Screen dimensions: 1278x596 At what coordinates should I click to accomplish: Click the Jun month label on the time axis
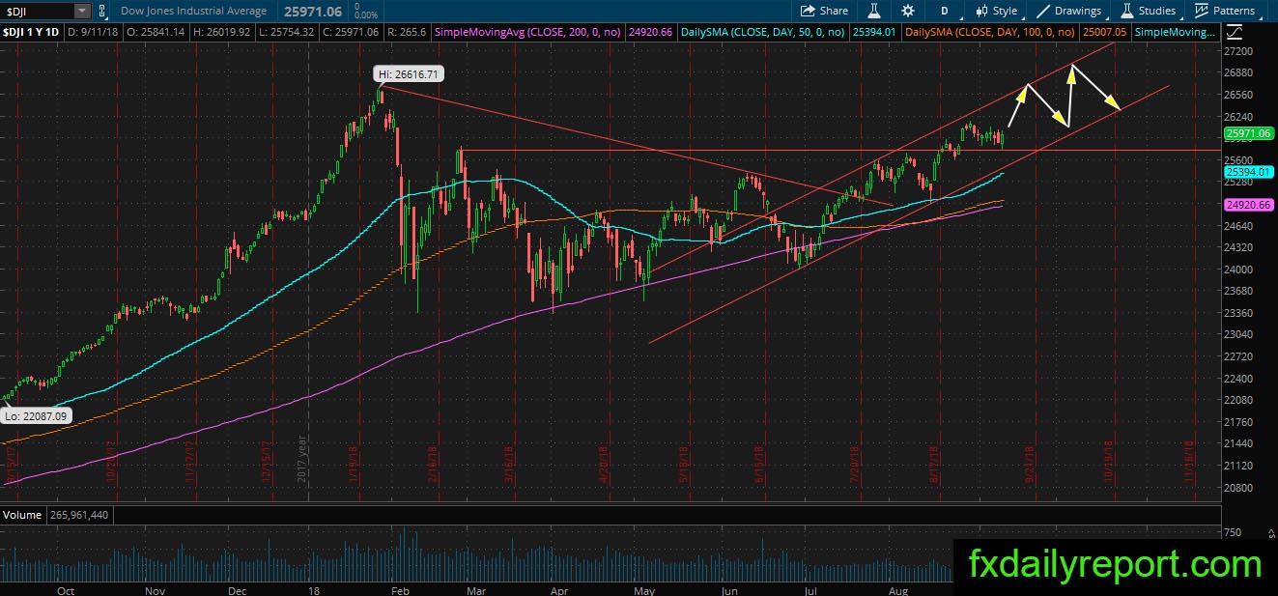[730, 589]
